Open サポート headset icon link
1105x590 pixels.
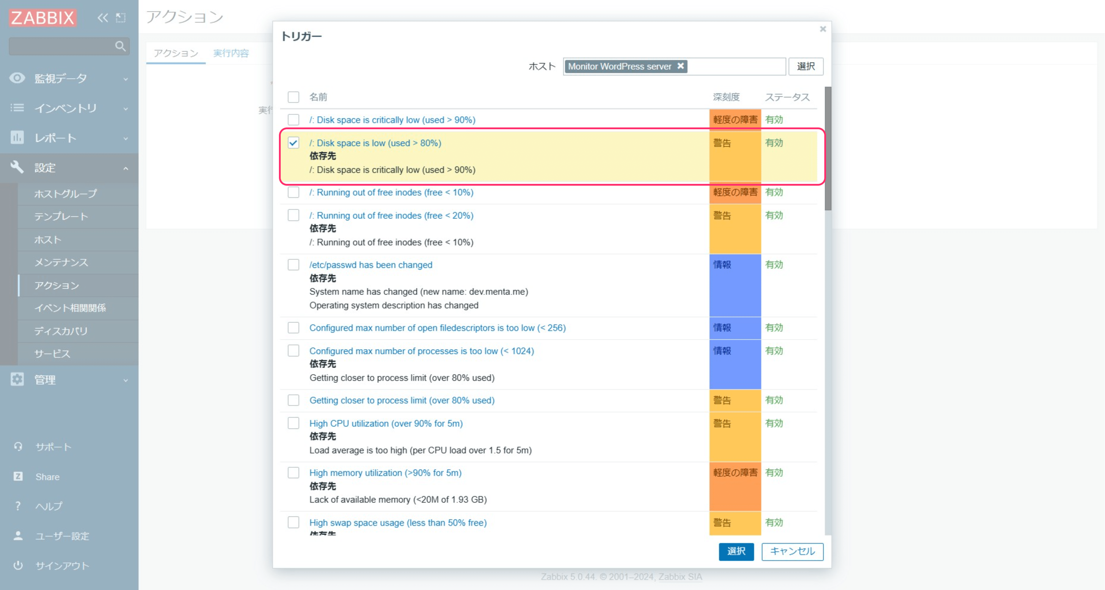point(18,447)
